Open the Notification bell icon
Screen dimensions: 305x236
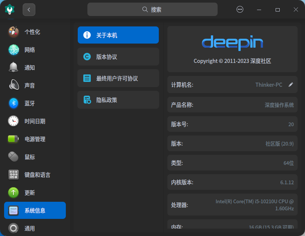coord(13,67)
